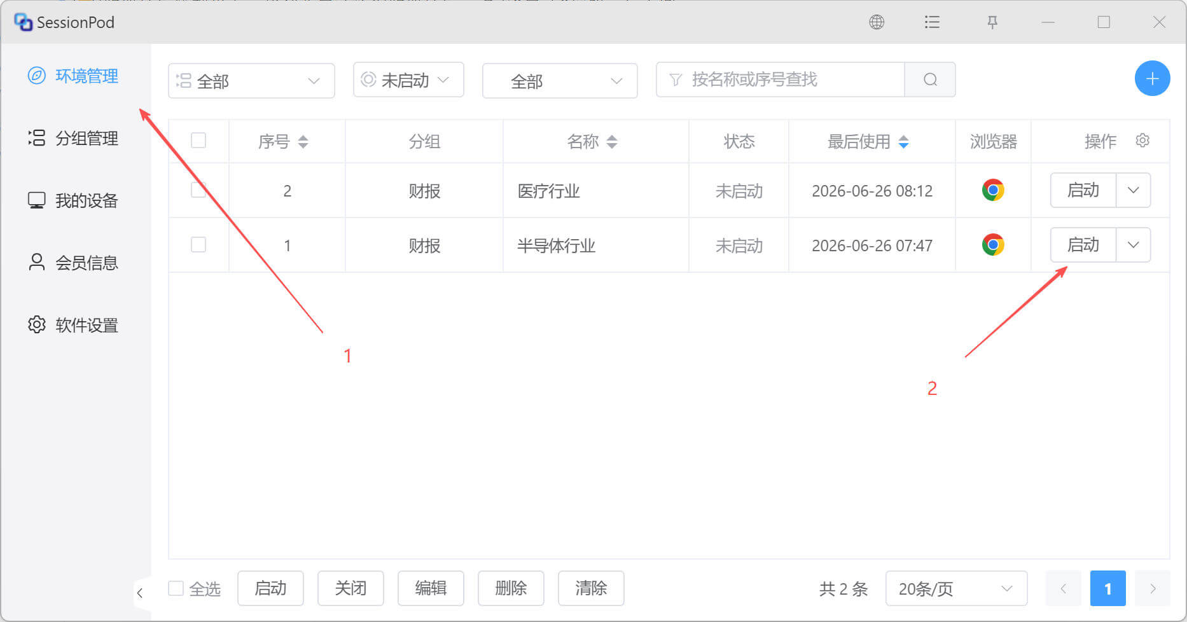This screenshot has height=622, width=1187.
Task: Click the 按名称或序号查找 search field
Action: [x=781, y=79]
